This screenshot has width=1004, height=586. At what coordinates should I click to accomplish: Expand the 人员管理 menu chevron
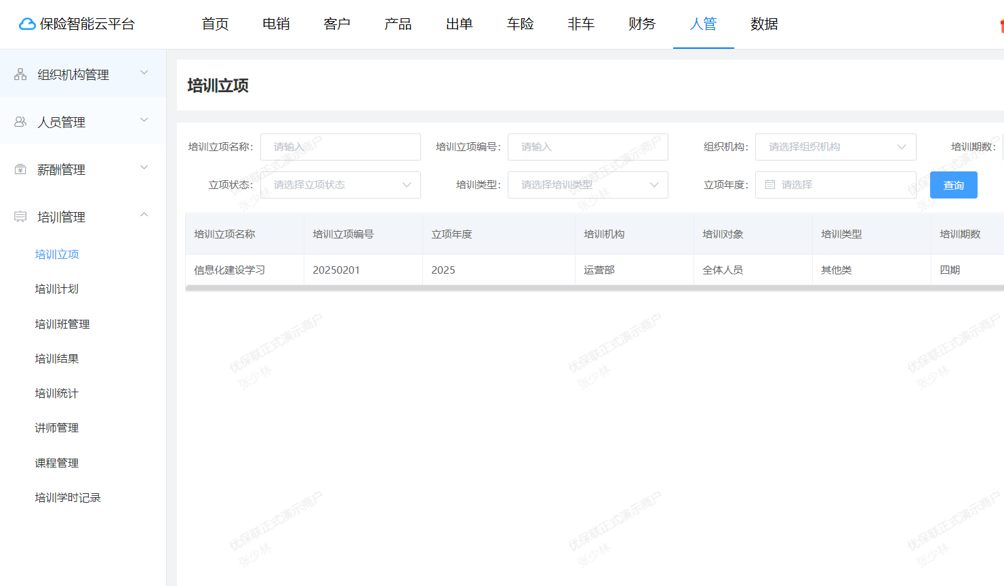pyautogui.click(x=144, y=120)
